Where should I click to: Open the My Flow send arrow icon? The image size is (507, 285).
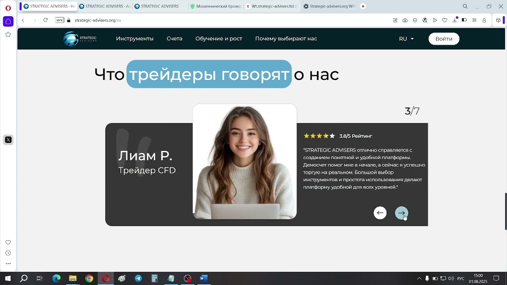pyautogui.click(x=435, y=20)
